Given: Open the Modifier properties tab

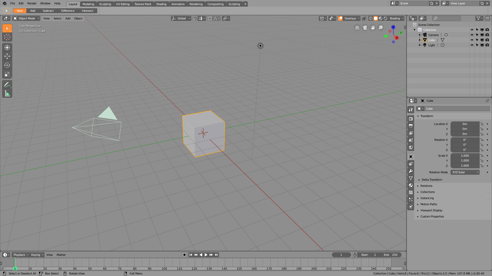Looking at the screenshot, I should point(411,171).
